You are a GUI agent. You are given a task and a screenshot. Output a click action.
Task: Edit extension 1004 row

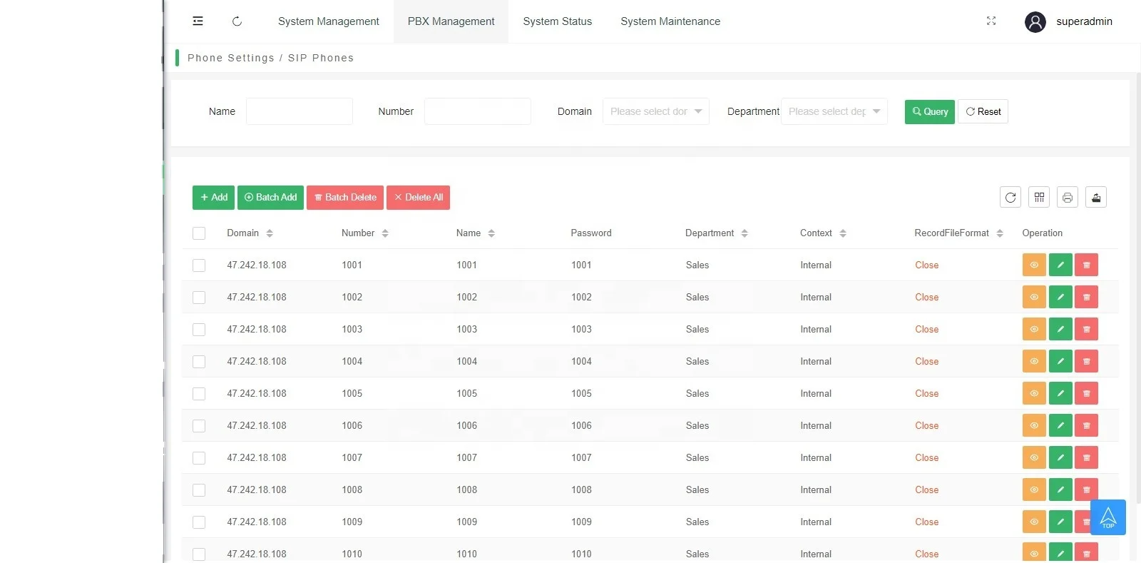coord(1060,361)
